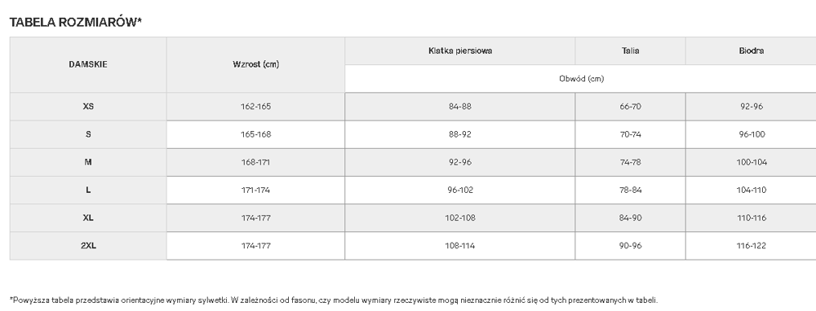The image size is (816, 311).
Task: Select the Talia column header
Action: coord(630,50)
